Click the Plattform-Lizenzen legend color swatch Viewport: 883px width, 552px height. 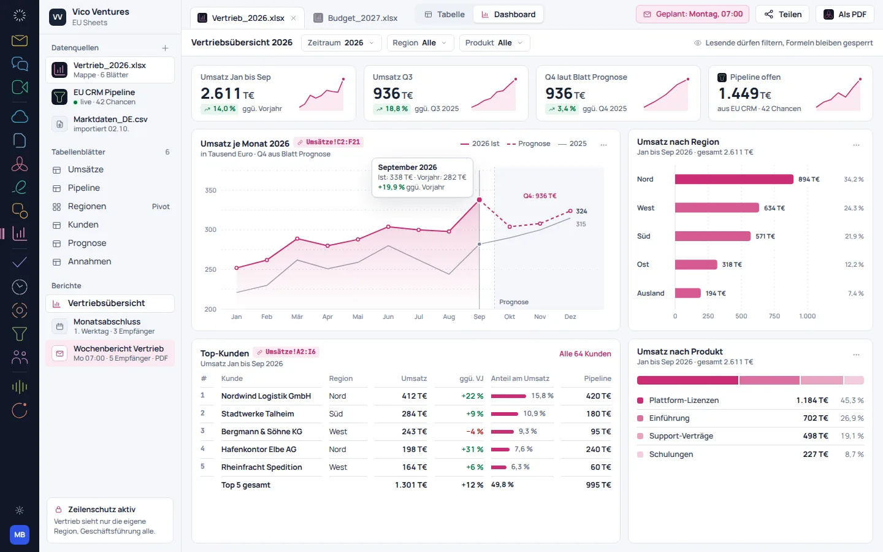pyautogui.click(x=640, y=401)
